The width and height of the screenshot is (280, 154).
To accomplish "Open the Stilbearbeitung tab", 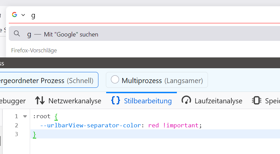I will coord(148,101).
